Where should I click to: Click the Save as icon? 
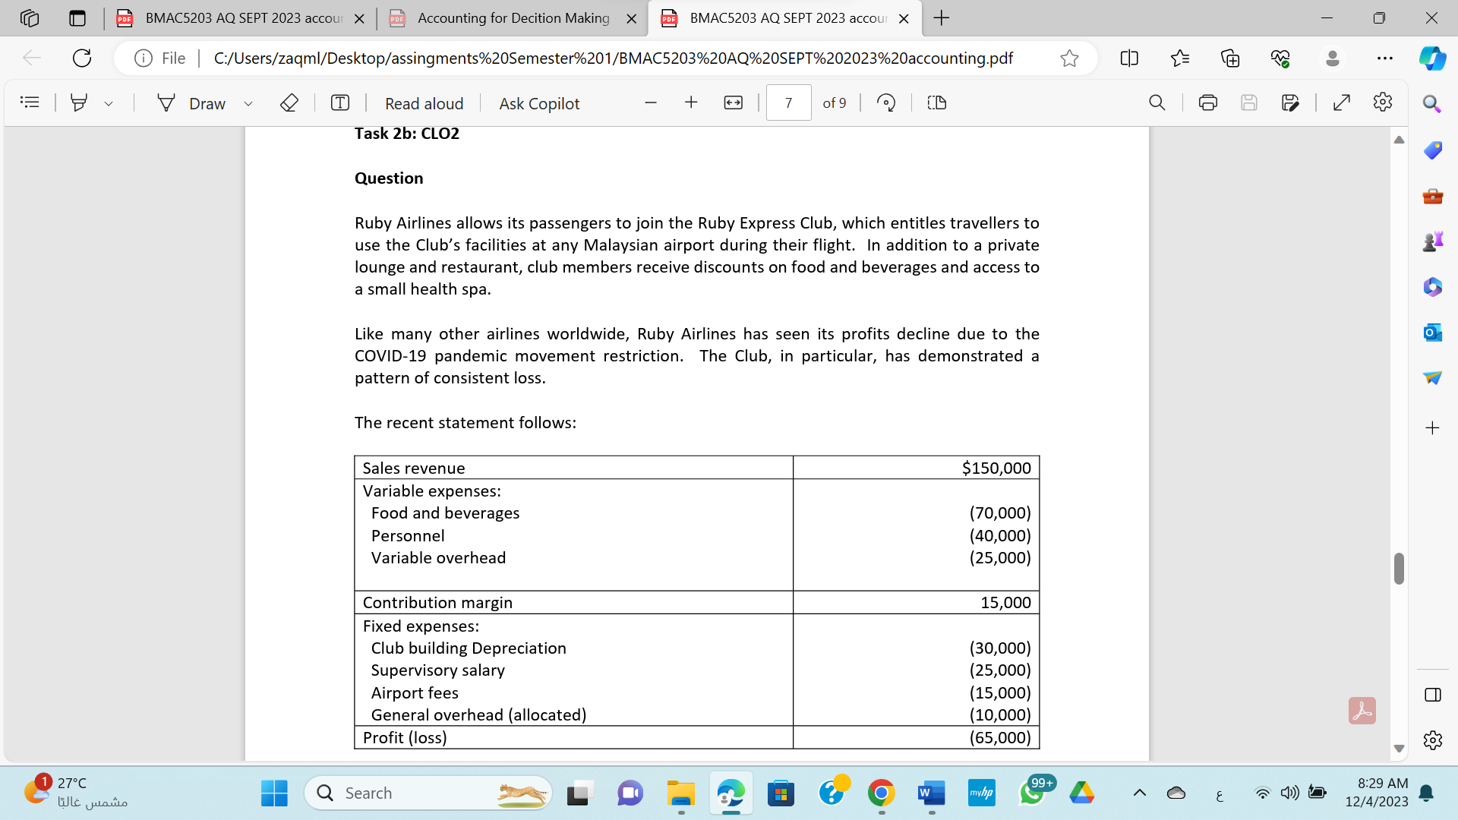click(x=1289, y=102)
